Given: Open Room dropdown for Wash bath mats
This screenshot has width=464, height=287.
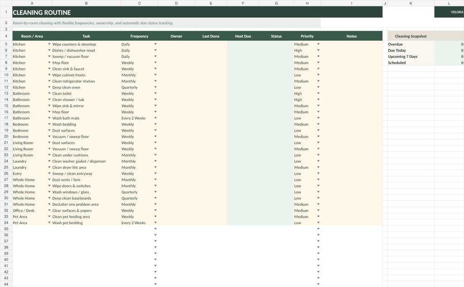Looking at the screenshot, I should [49, 118].
